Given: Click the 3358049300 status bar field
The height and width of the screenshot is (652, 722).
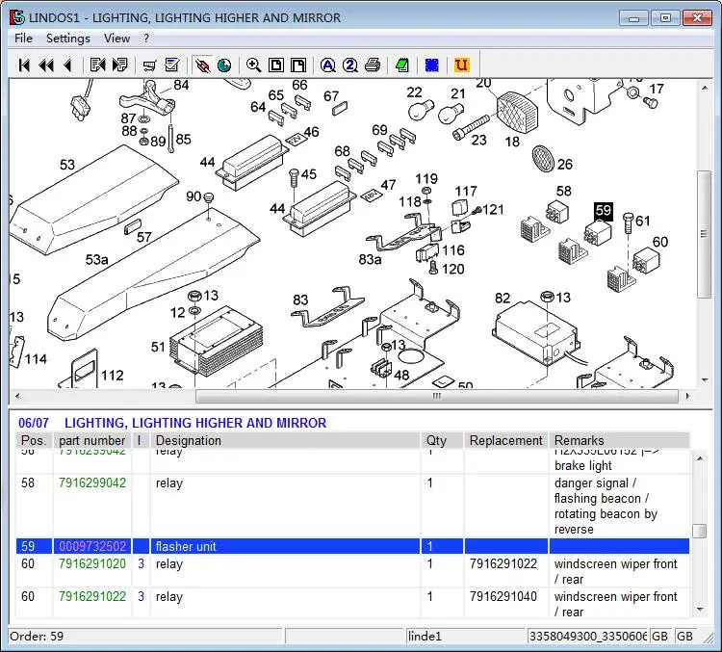Looking at the screenshot, I should (x=587, y=637).
